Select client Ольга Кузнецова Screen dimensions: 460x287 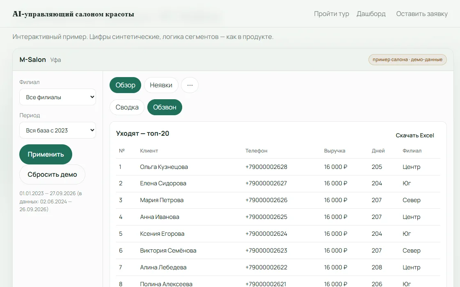click(x=164, y=167)
